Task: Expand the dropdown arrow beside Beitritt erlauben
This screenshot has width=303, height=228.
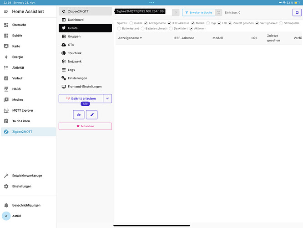Action: pos(107,98)
